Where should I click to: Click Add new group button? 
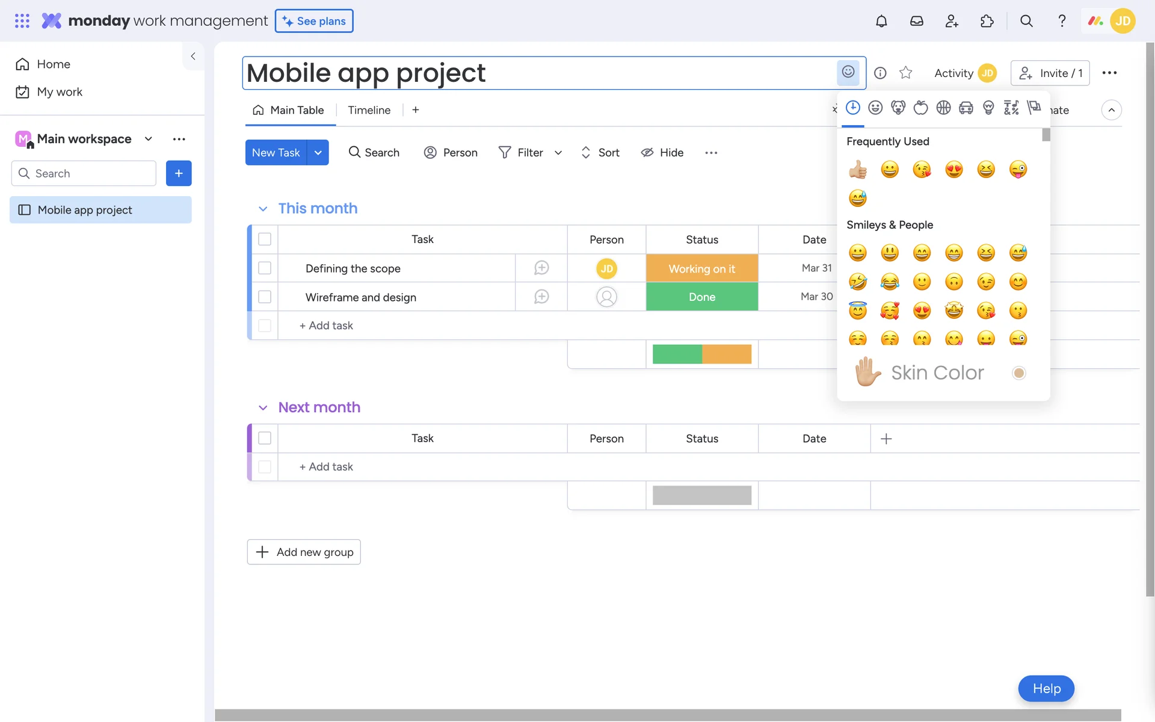click(x=304, y=552)
